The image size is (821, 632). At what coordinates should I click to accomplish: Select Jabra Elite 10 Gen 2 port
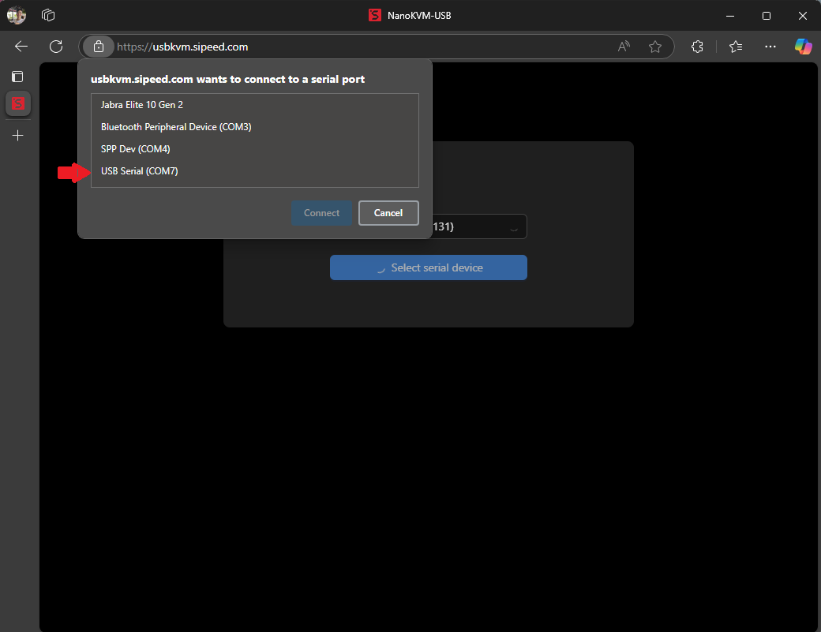point(254,105)
